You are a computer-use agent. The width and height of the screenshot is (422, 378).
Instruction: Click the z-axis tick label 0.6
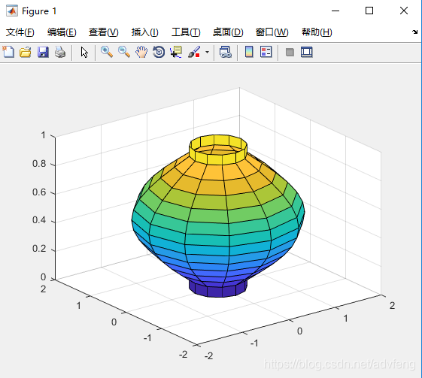(x=39, y=192)
